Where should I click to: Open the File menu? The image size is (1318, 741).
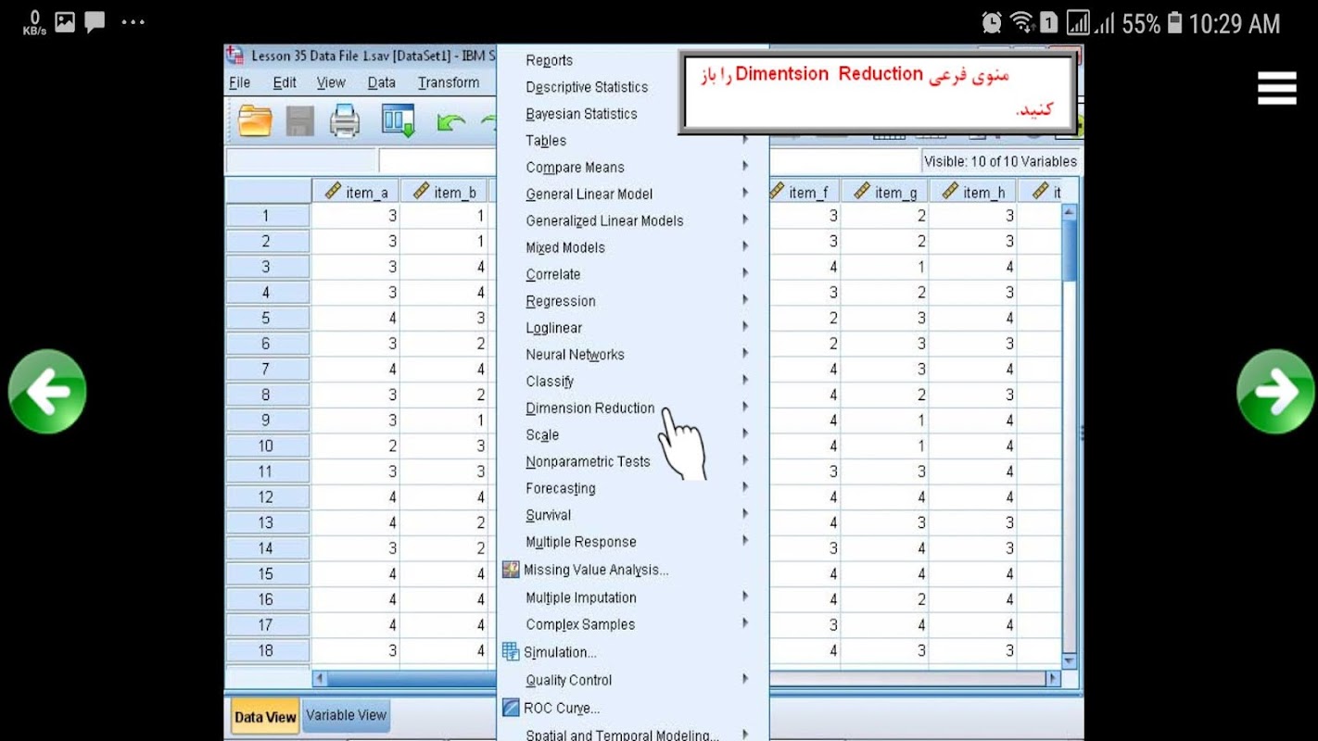(x=239, y=82)
